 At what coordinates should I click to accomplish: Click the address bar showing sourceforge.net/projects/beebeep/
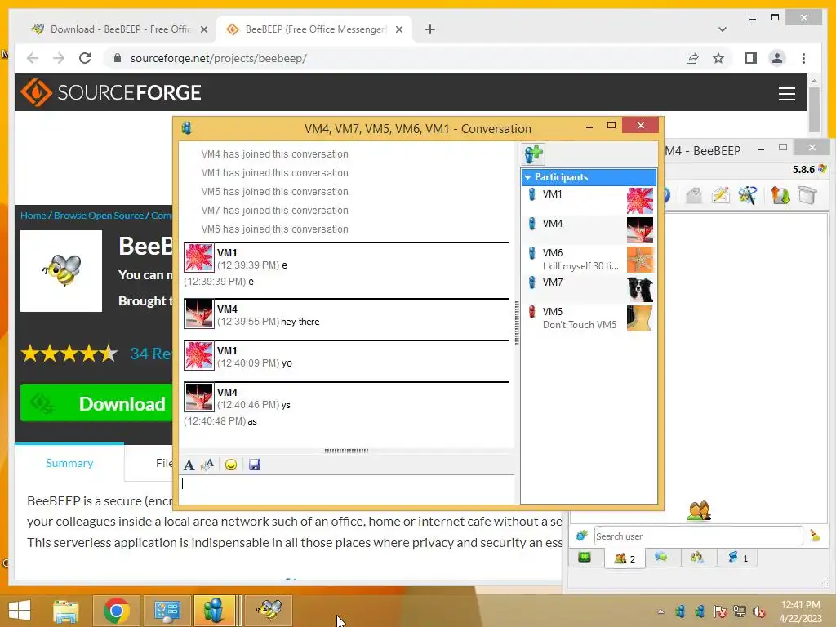point(394,58)
